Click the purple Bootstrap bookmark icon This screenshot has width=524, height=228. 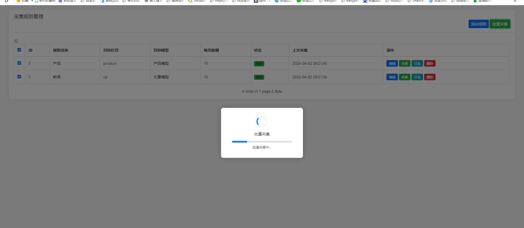coord(256,1)
